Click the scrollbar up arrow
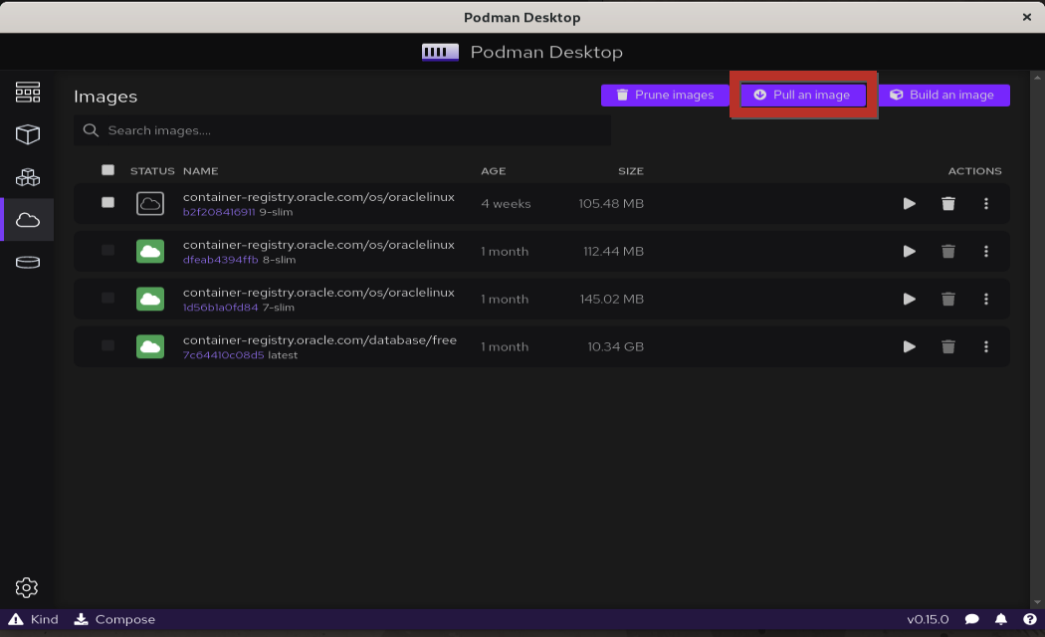1045x637 pixels. (x=1037, y=78)
